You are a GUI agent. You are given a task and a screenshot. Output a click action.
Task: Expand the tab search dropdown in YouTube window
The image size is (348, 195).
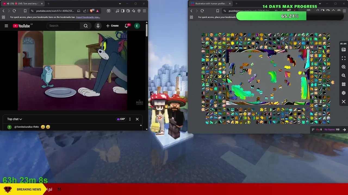click(x=120, y=4)
